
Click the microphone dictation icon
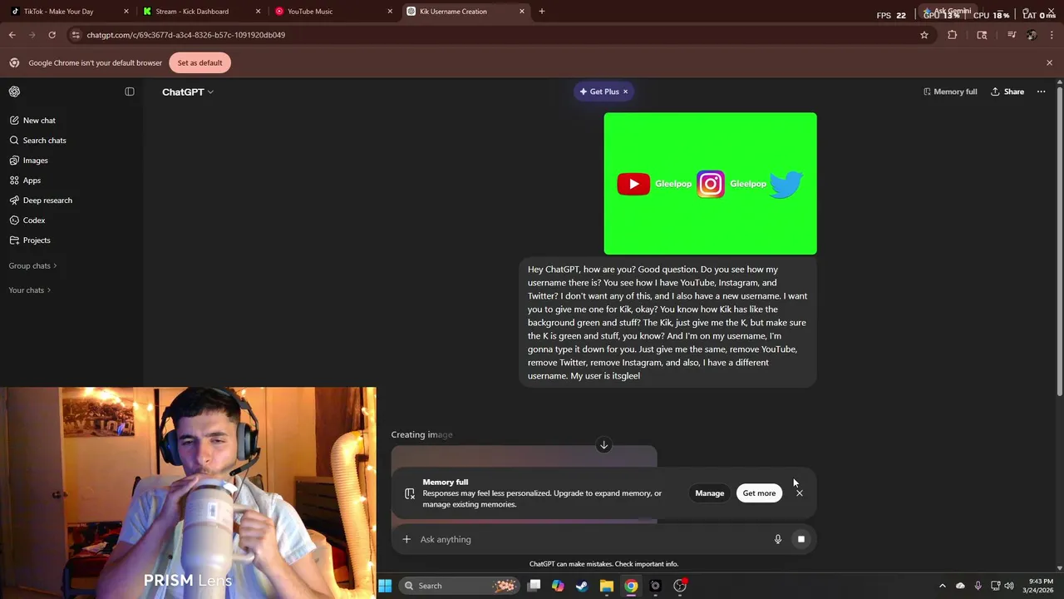(778, 539)
